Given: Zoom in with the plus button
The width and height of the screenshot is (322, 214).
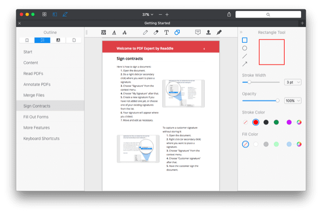Looking at the screenshot, I should pos(167,14).
